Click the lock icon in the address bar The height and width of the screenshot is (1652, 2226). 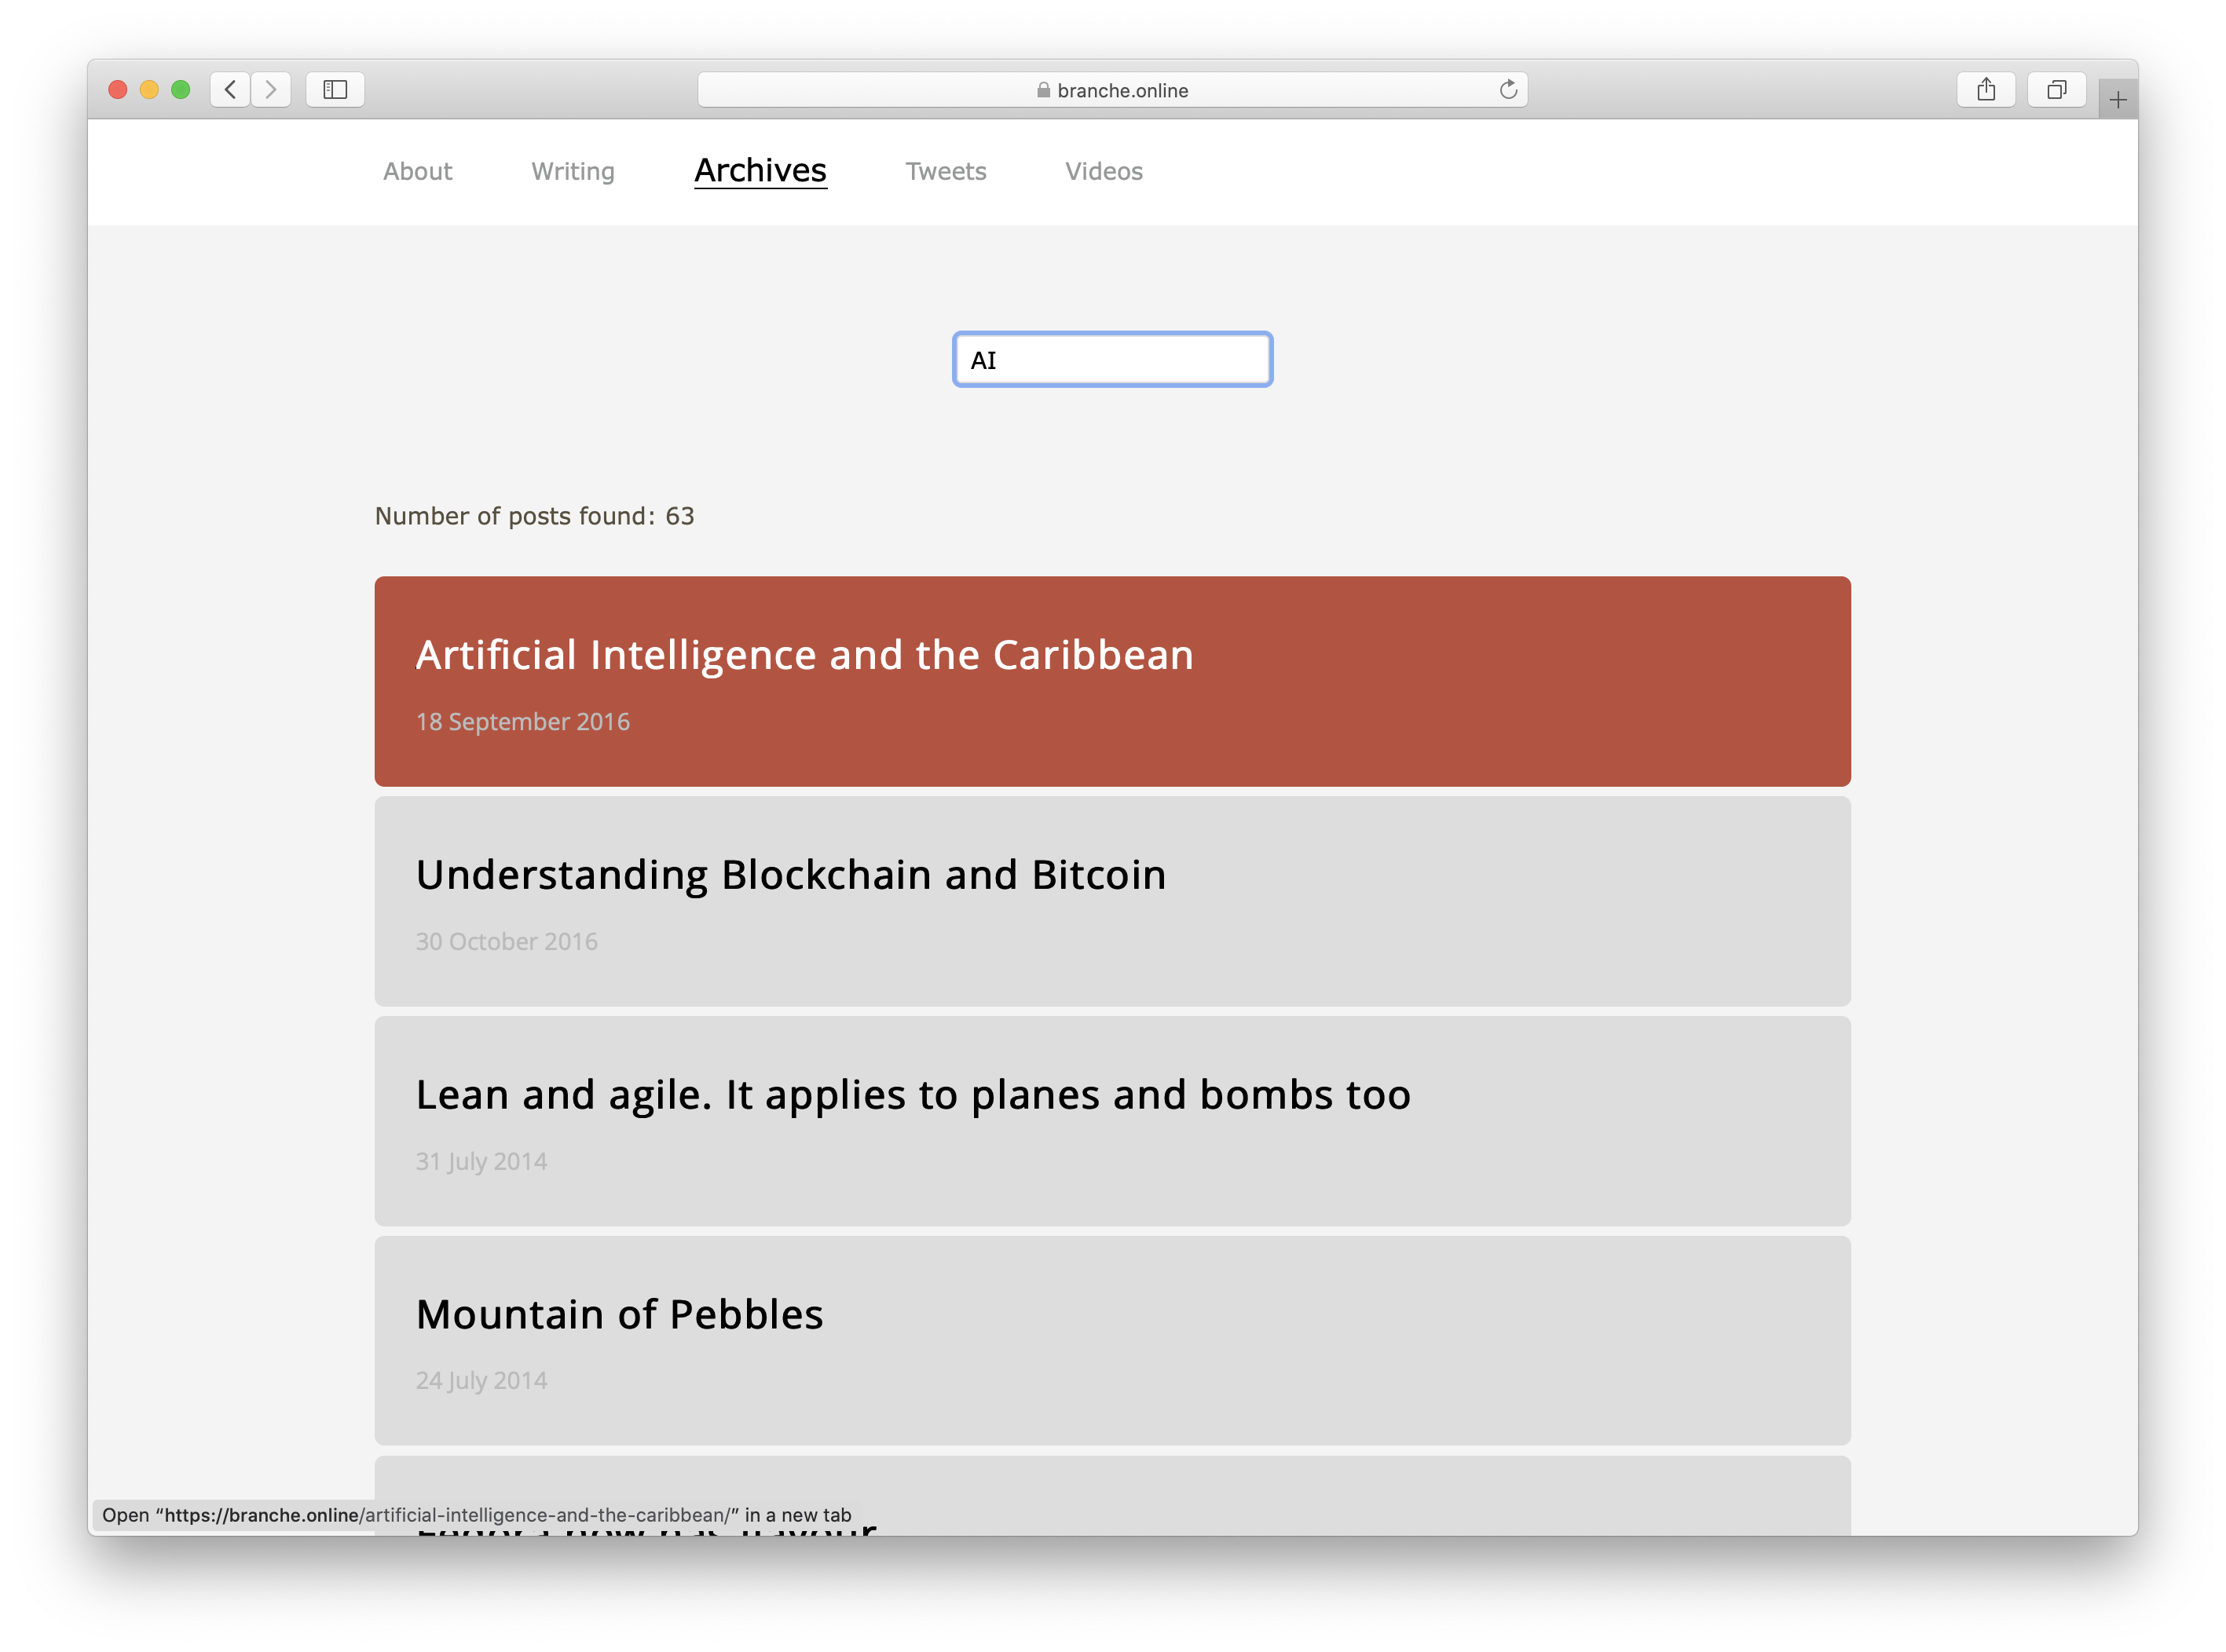[1043, 90]
